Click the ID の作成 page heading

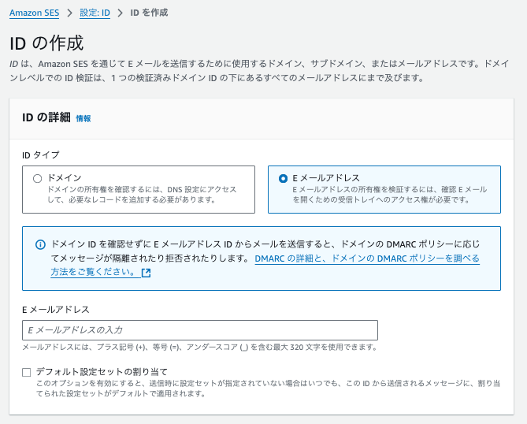point(46,43)
